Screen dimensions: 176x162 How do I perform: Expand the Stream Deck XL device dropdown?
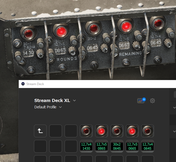click(74, 100)
